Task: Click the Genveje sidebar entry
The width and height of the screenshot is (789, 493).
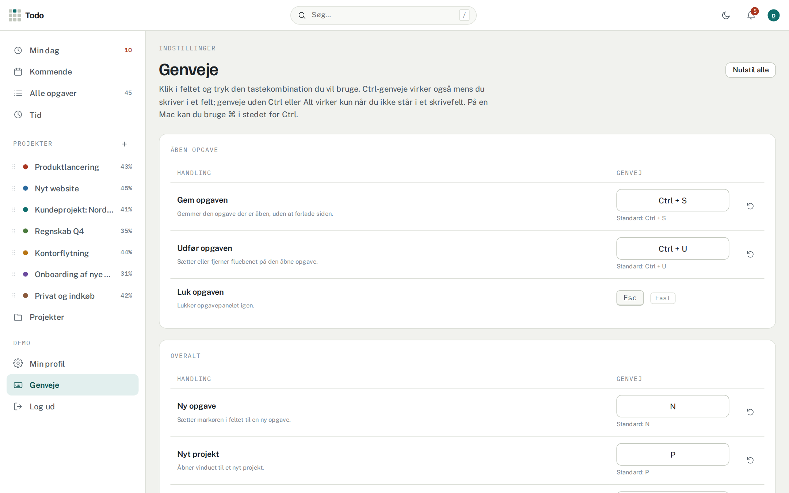Action: click(x=72, y=385)
